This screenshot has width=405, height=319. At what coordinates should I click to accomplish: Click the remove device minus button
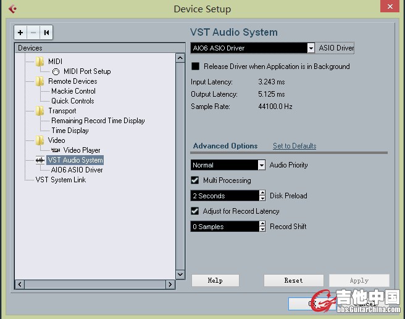pos(33,33)
